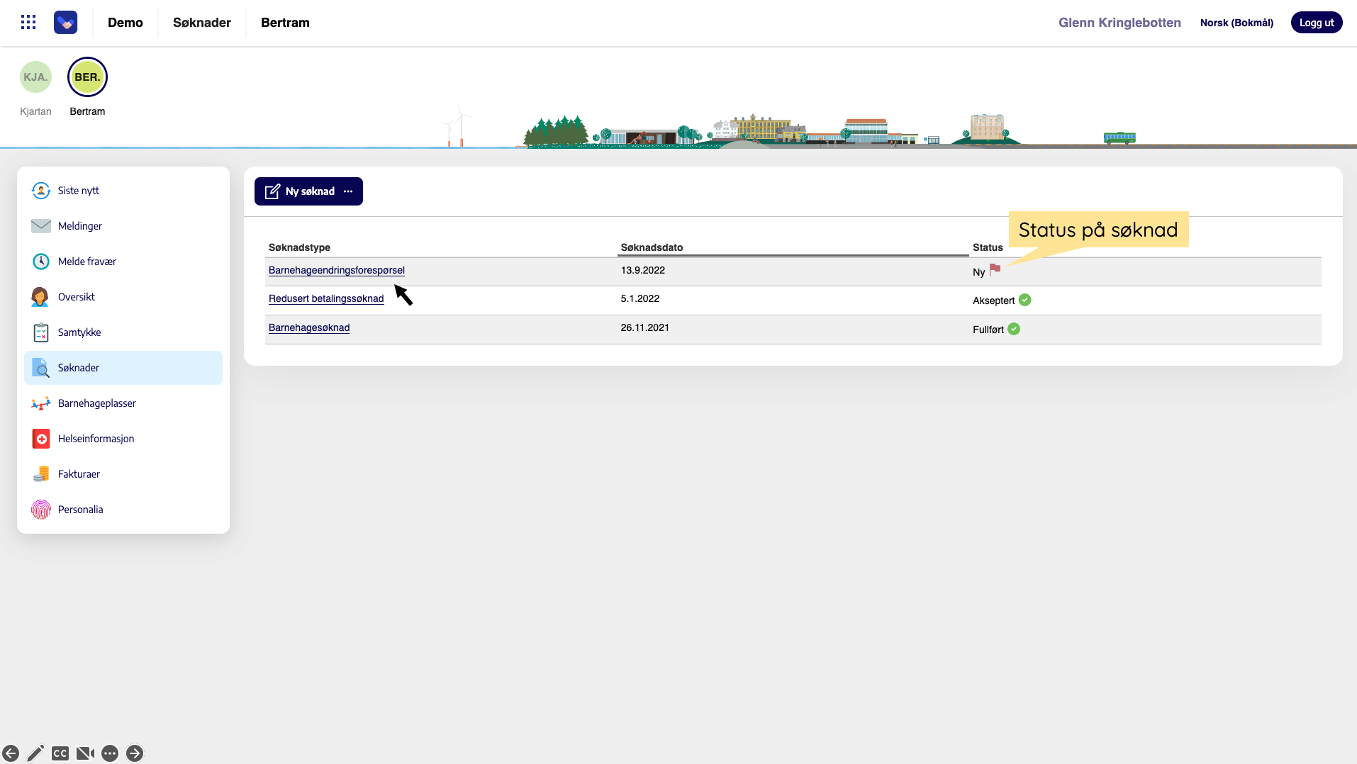Click the blue heart logo icon
The image size is (1357, 764).
[65, 23]
